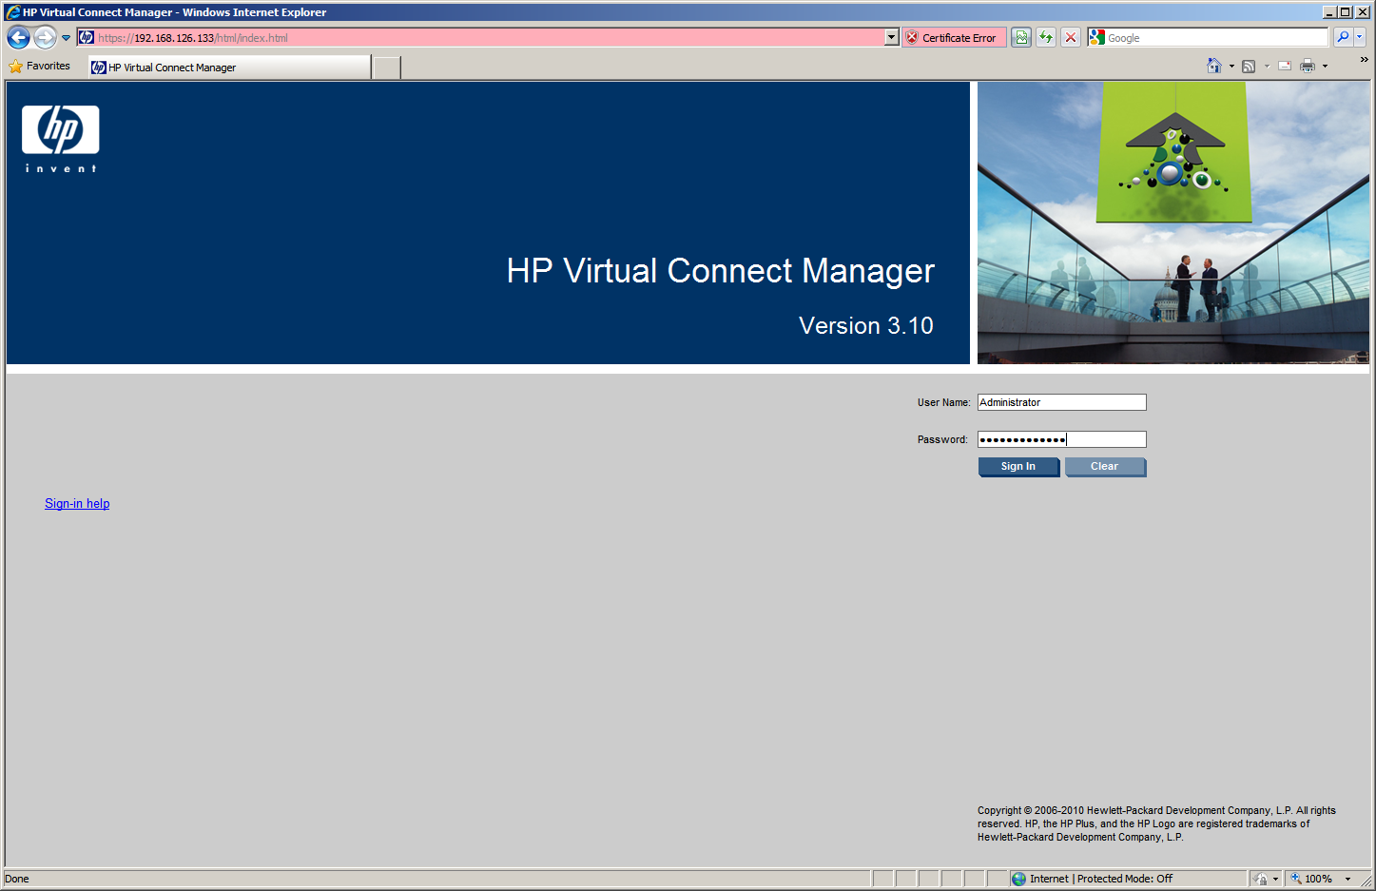Open the Certificate Error security report
This screenshot has height=891, width=1376.
coord(953,37)
